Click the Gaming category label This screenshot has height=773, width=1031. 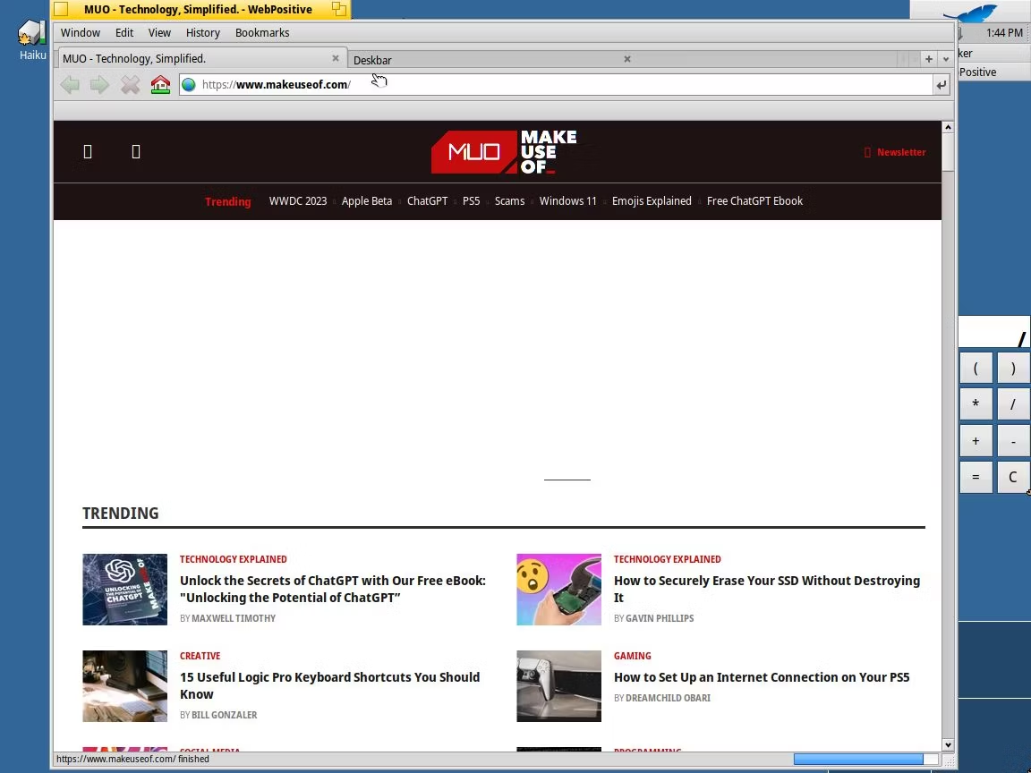pos(632,656)
